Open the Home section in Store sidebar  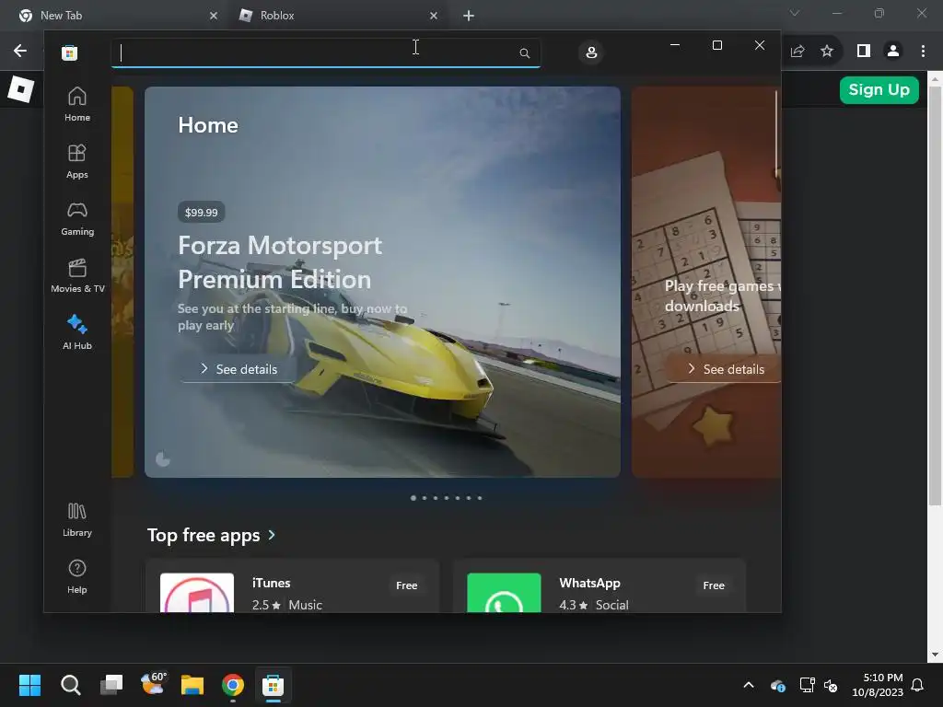[77, 104]
